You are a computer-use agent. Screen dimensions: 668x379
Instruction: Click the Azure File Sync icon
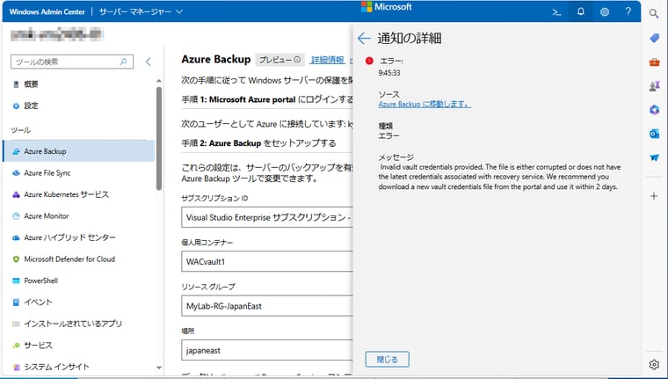pos(16,173)
